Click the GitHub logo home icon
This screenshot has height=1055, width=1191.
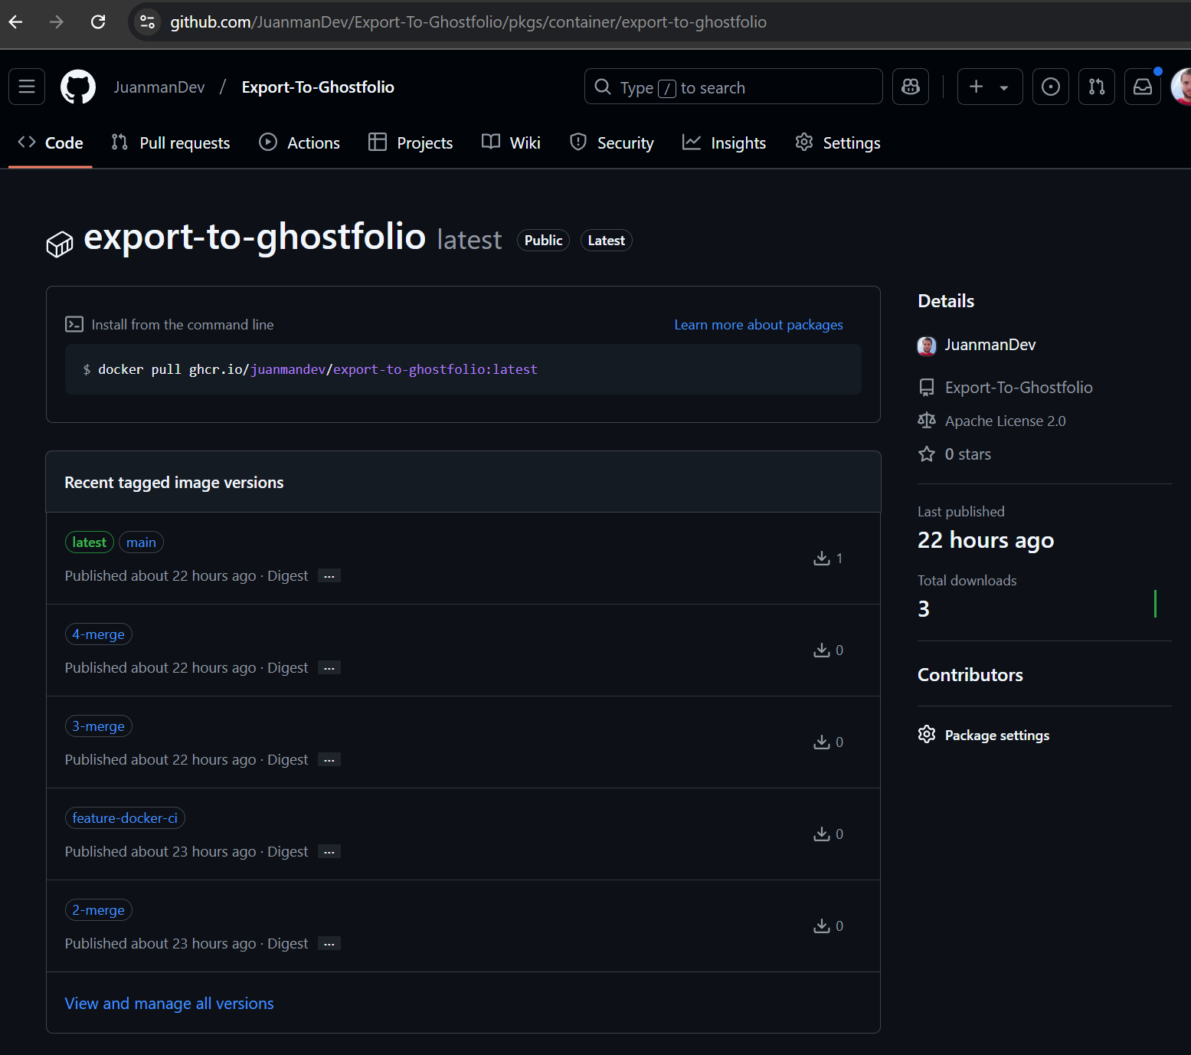[78, 87]
